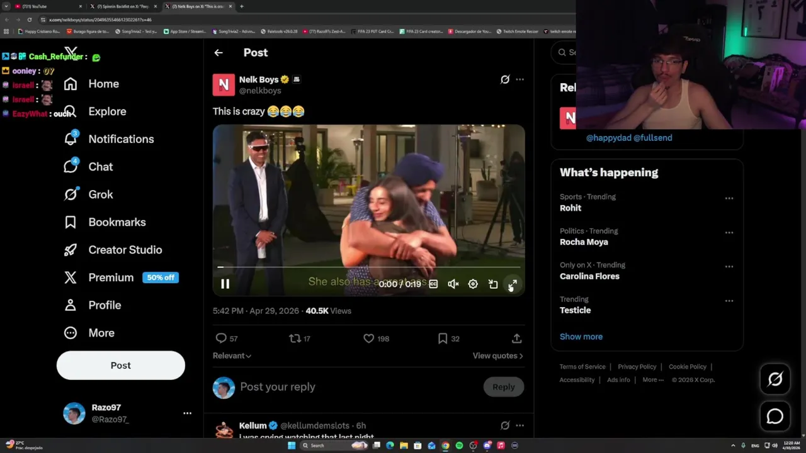Open View quotes link
The height and width of the screenshot is (453, 806).
click(x=497, y=355)
